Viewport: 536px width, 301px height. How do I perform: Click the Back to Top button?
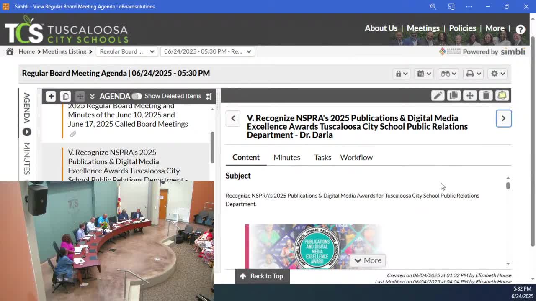coord(262,276)
